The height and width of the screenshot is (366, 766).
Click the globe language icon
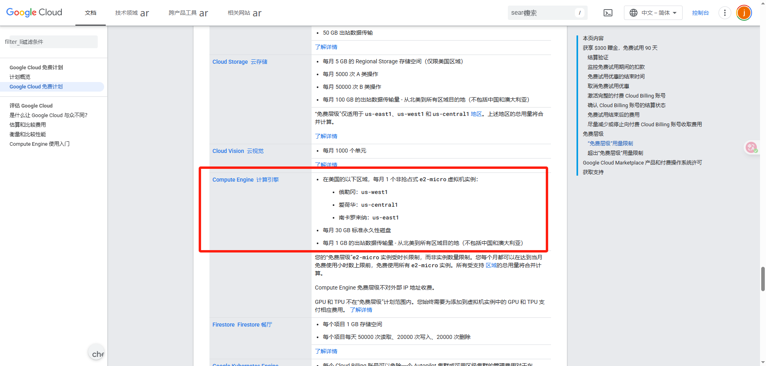tap(634, 13)
